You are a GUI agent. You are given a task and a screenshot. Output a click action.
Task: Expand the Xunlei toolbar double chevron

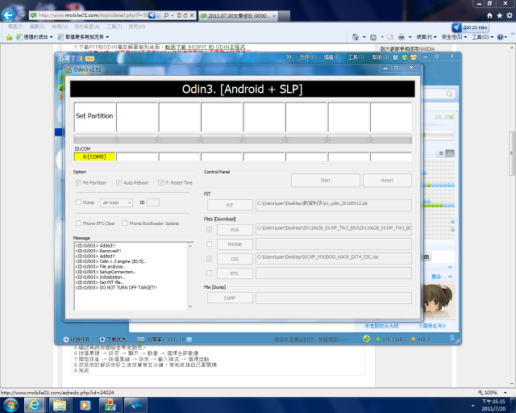(289, 57)
